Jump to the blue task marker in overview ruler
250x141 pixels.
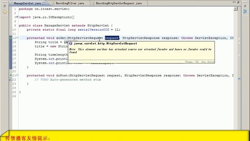pos(239,79)
